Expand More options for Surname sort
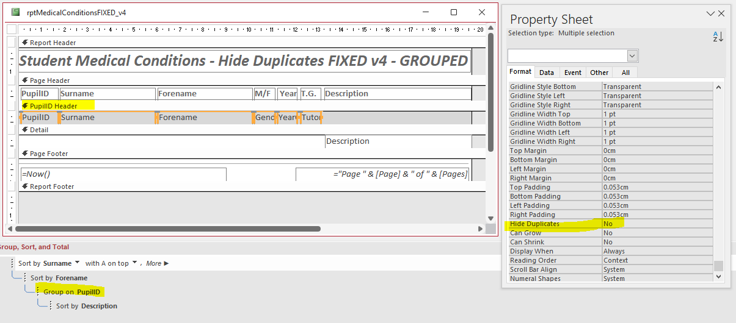 [158, 264]
